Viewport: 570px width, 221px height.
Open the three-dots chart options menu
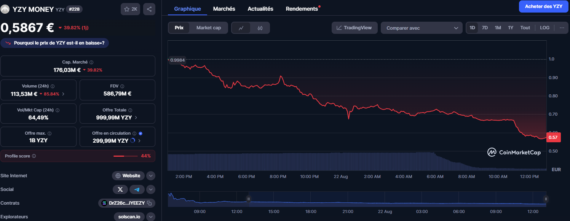(562, 28)
